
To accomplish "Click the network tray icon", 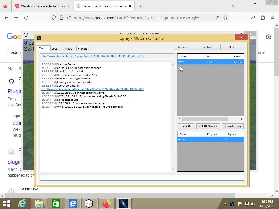I will (247, 204).
